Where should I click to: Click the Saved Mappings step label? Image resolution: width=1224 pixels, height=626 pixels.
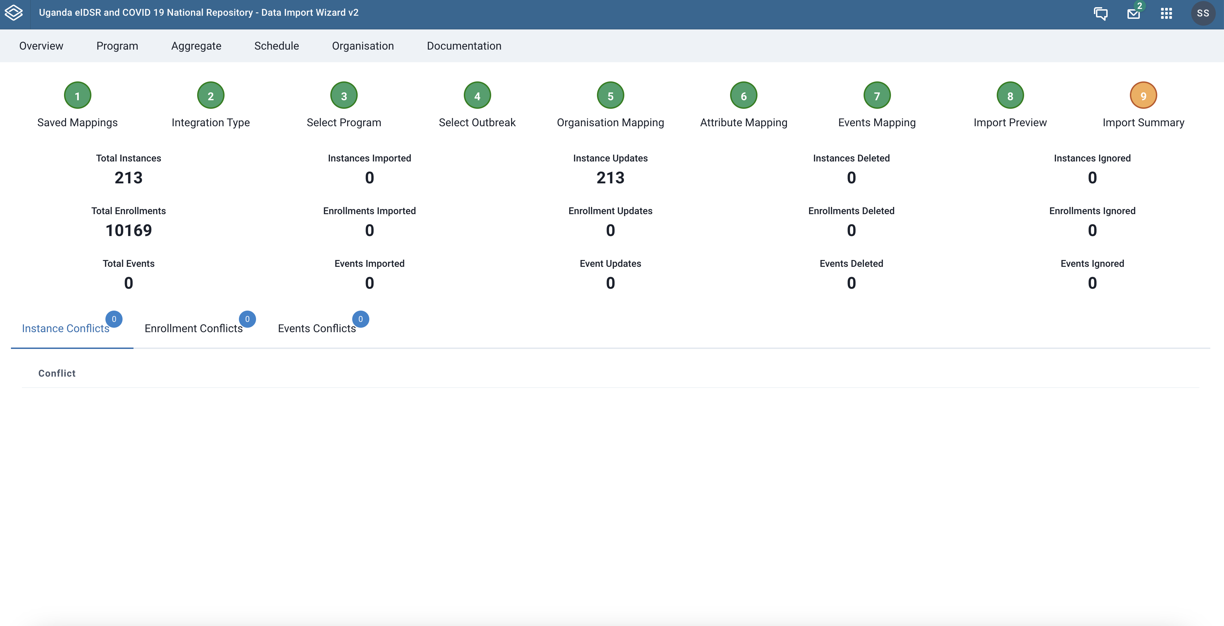coord(77,122)
